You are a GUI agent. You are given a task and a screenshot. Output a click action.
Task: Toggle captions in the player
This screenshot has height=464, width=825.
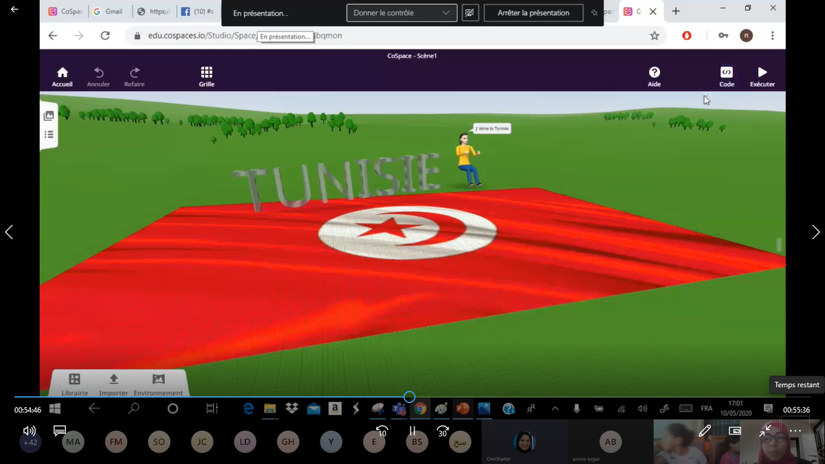pyautogui.click(x=60, y=430)
